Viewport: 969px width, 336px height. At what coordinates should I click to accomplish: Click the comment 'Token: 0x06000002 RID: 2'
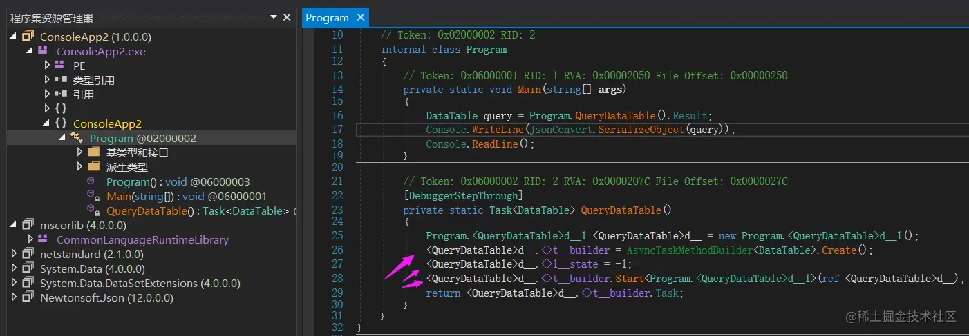[491, 181]
